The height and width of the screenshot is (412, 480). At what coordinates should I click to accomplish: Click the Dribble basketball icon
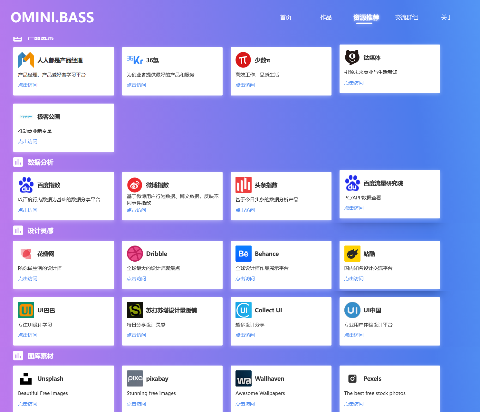pyautogui.click(x=135, y=254)
